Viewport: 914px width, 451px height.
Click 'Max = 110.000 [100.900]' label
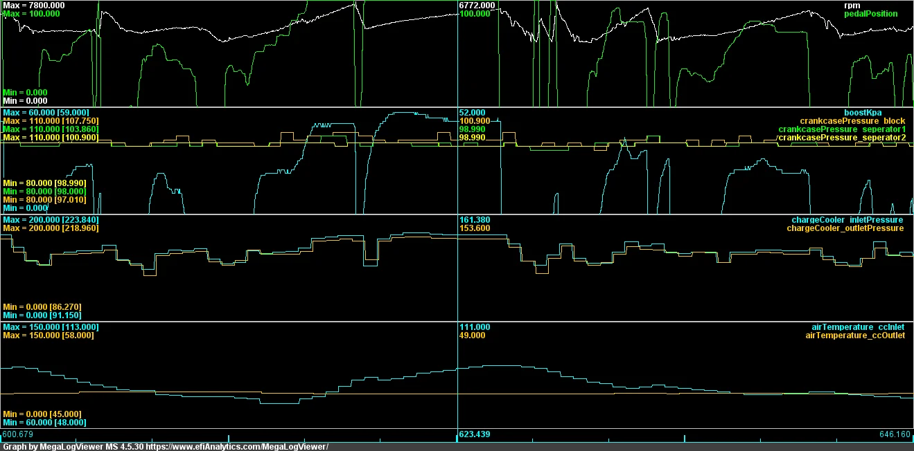(51, 138)
